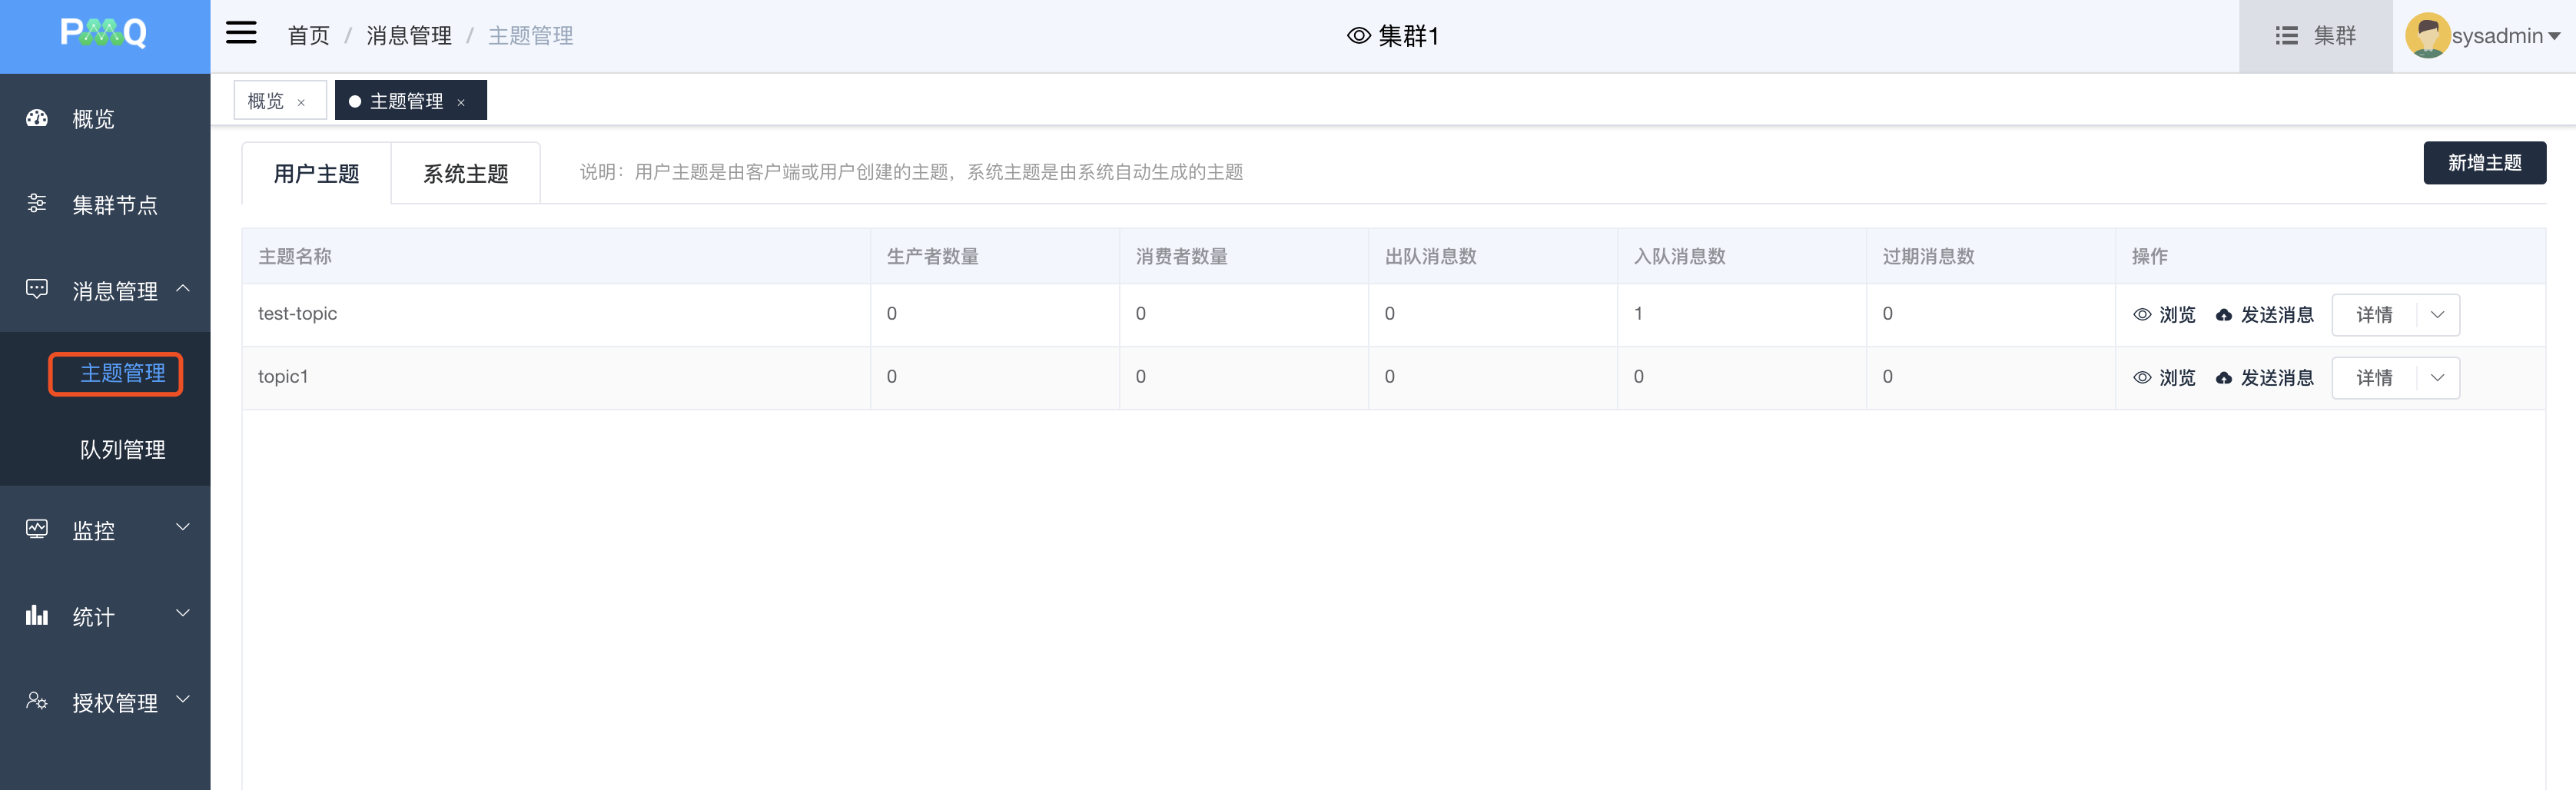This screenshot has width=2576, height=790.
Task: Click the cluster nodes sliders icon
Action: [x=37, y=204]
